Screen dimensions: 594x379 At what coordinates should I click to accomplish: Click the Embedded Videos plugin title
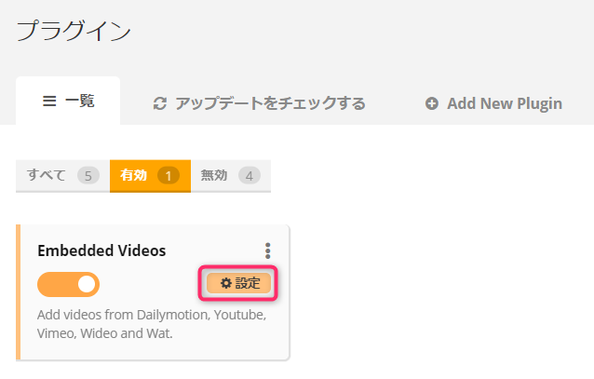point(101,250)
